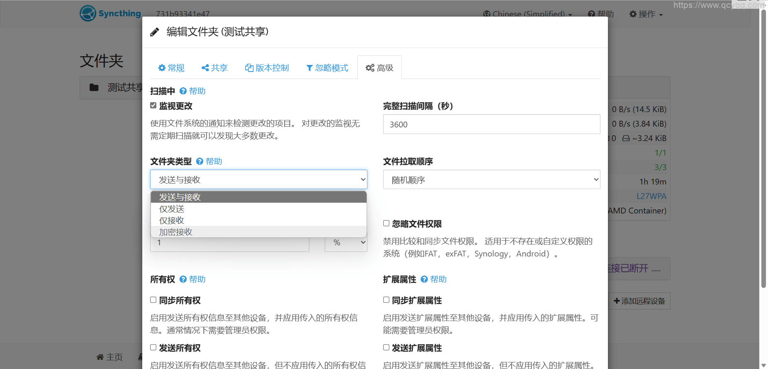Open the L27WPA device link

651,196
